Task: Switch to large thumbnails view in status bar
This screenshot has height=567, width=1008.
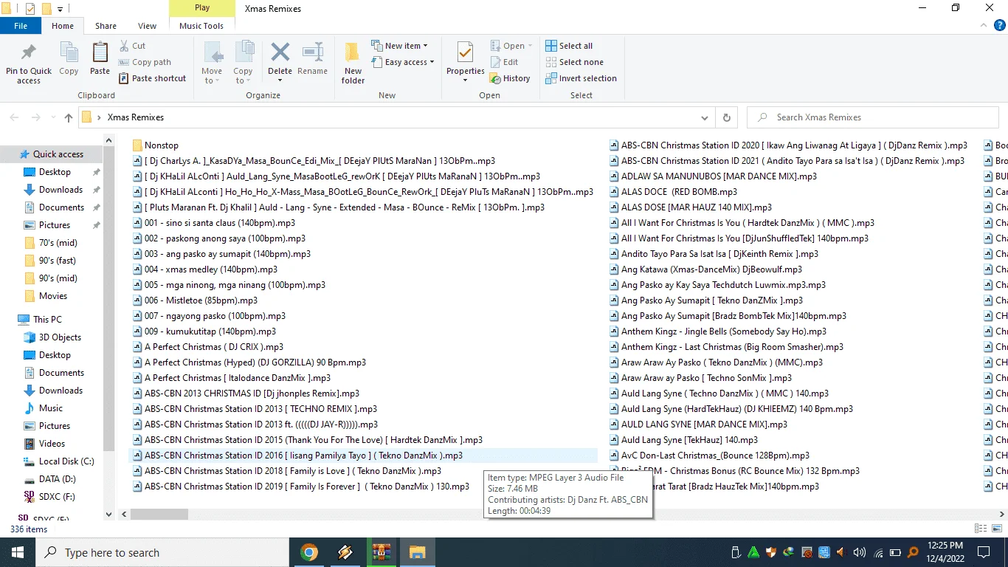Action: [997, 529]
